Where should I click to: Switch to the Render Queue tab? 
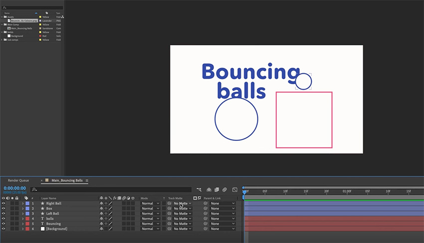coord(18,180)
